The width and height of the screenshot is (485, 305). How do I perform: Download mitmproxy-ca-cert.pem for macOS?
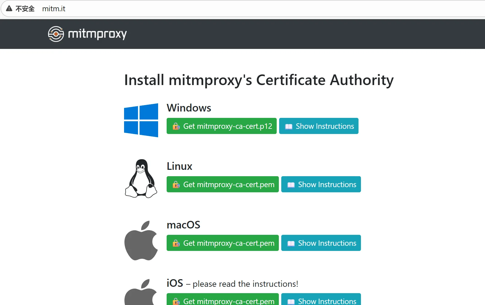click(x=223, y=243)
